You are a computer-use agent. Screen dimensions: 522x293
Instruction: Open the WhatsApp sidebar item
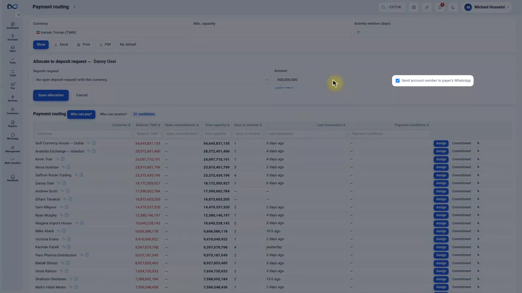pyautogui.click(x=13, y=136)
